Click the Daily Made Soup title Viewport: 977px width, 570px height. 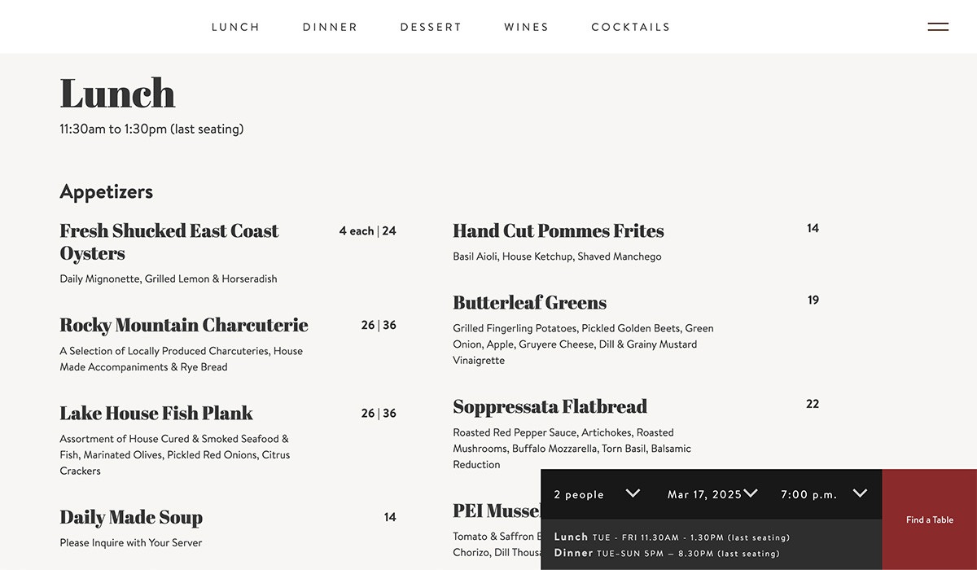[x=131, y=517]
